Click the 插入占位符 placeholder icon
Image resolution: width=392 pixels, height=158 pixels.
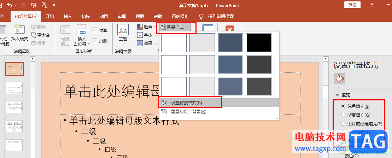[x=82, y=30]
